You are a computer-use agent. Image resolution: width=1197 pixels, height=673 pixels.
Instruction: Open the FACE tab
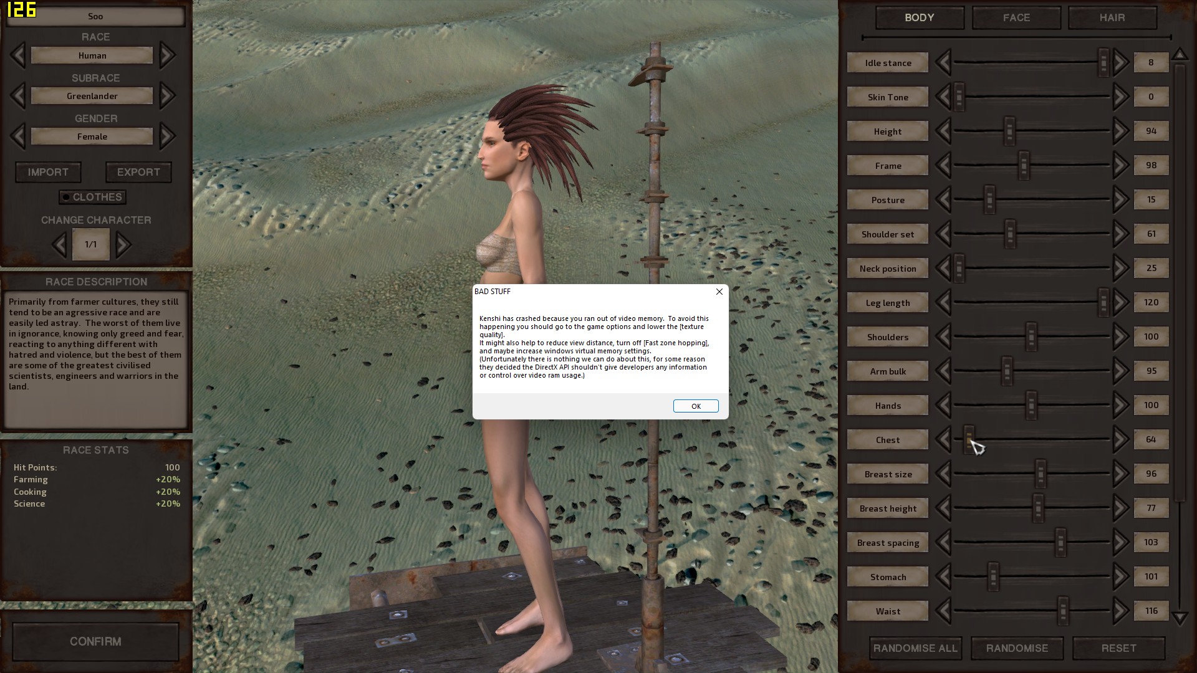(x=1016, y=17)
